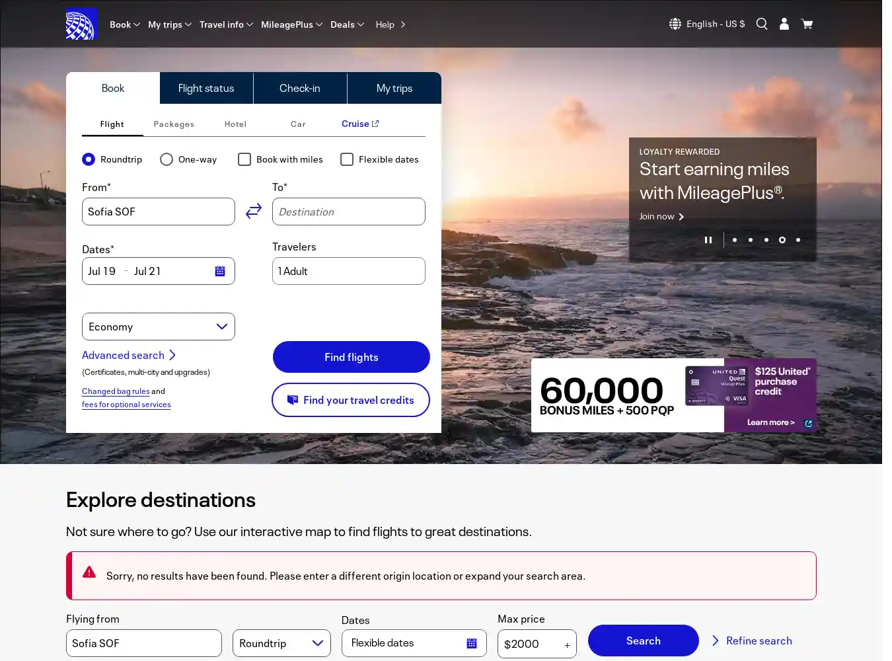This screenshot has width=892, height=661.
Task: Open the Changed bag rules link
Action: pyautogui.click(x=116, y=391)
